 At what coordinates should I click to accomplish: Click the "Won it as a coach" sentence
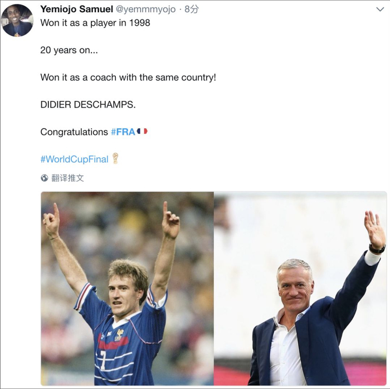[x=128, y=77]
